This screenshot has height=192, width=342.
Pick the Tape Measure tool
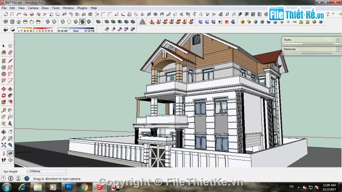pos(4,110)
